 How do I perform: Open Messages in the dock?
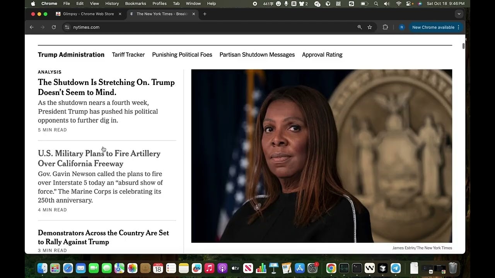(x=106, y=268)
